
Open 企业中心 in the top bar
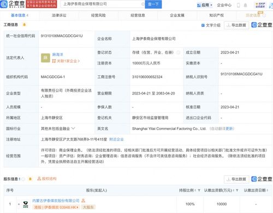coord(224,5)
